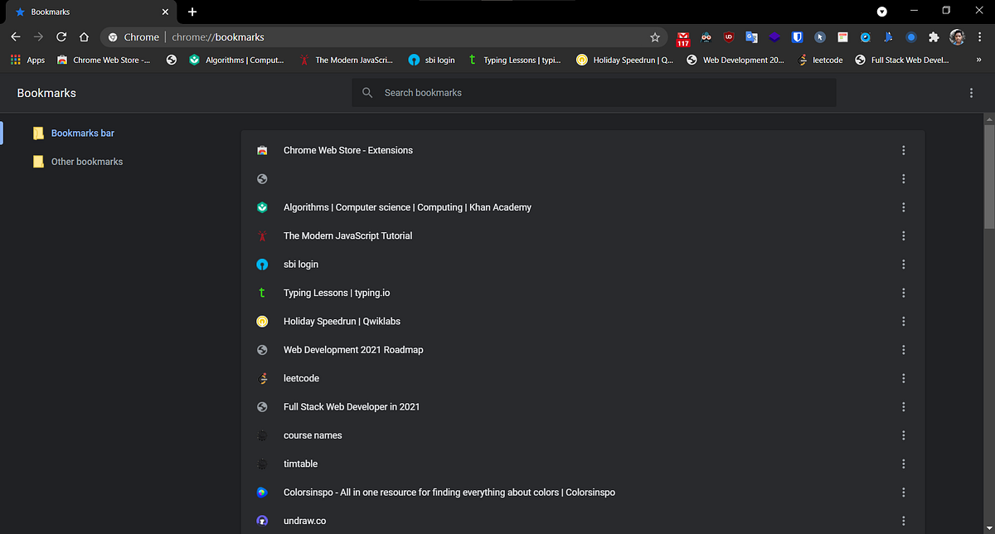The image size is (995, 534).
Task: Open the Organize menu for the Bookmarks page
Action: coord(971,93)
